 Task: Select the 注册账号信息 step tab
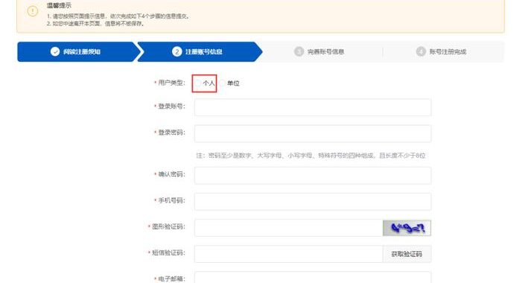click(x=200, y=51)
